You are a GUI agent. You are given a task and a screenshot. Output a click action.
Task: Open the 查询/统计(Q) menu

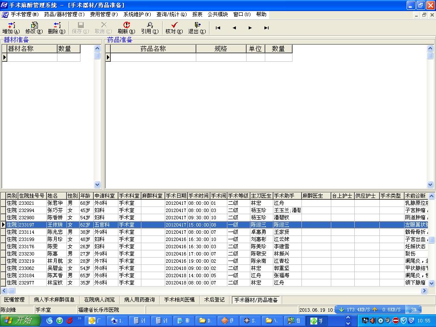point(171,14)
